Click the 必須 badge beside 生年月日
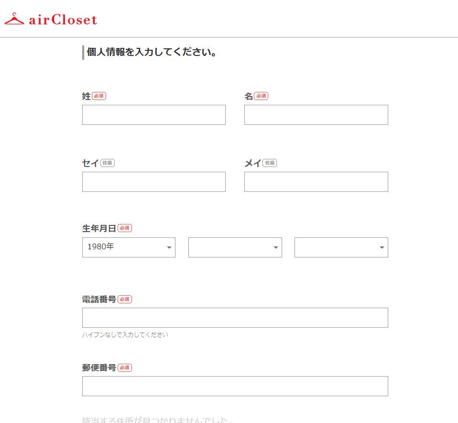Screen dimensions: 458x423 pyautogui.click(x=125, y=228)
